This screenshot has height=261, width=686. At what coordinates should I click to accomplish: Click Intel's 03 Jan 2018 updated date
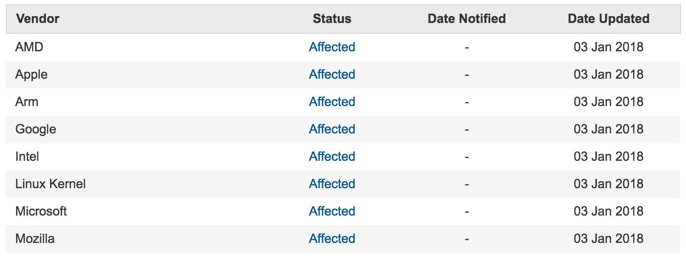(608, 157)
